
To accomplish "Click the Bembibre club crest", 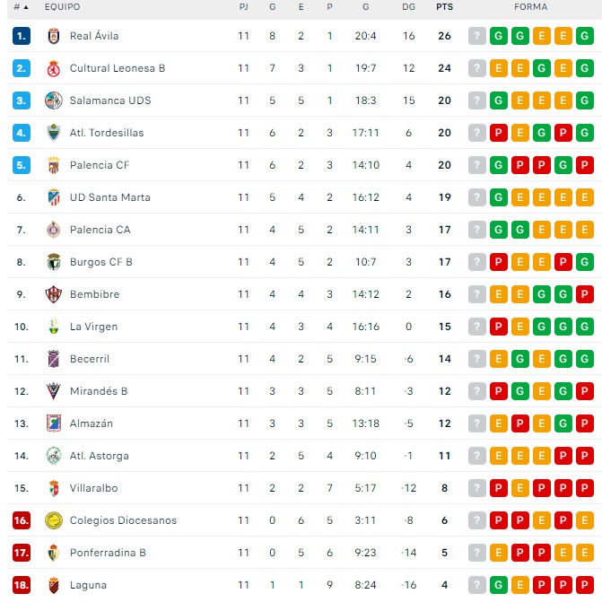I will 53,294.
